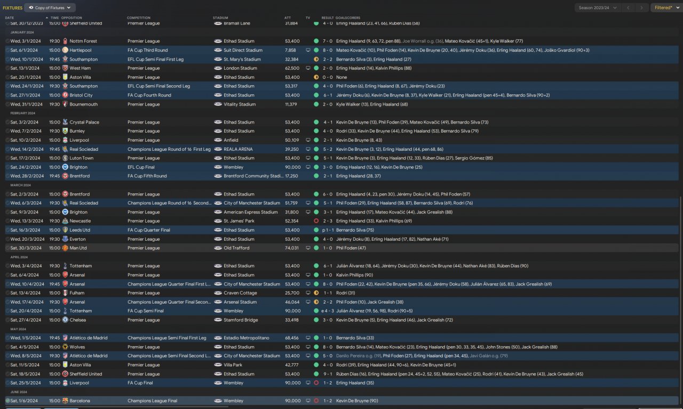Click the Man Utd club badge
The image size is (683, 409).
pos(65,248)
